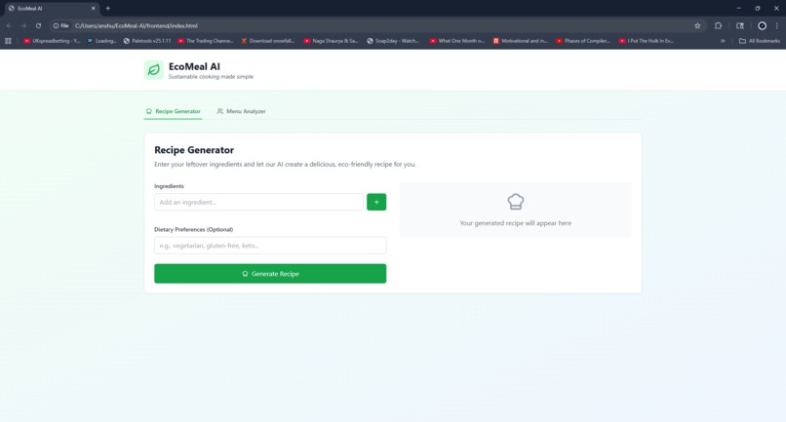
Task: Bookmark this page with the star icon
Action: coord(697,25)
